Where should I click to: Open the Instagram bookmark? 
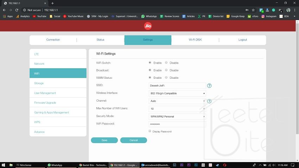[269, 17]
